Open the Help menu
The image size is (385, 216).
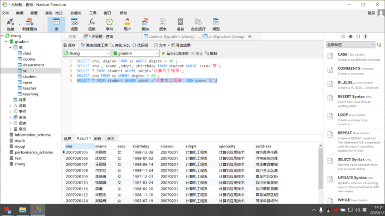coord(124,13)
